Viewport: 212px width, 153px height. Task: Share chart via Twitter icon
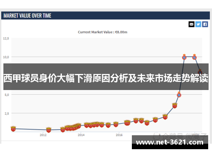198,24
